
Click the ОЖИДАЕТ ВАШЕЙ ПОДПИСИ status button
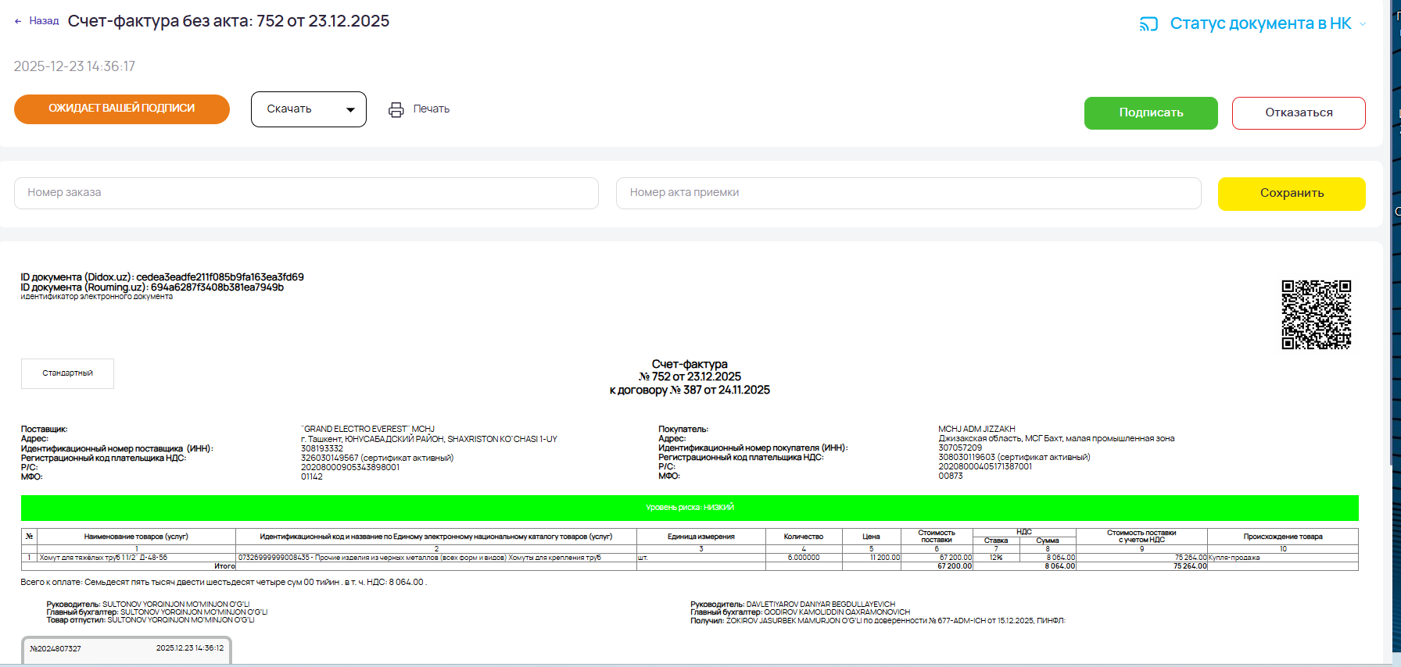pos(122,109)
